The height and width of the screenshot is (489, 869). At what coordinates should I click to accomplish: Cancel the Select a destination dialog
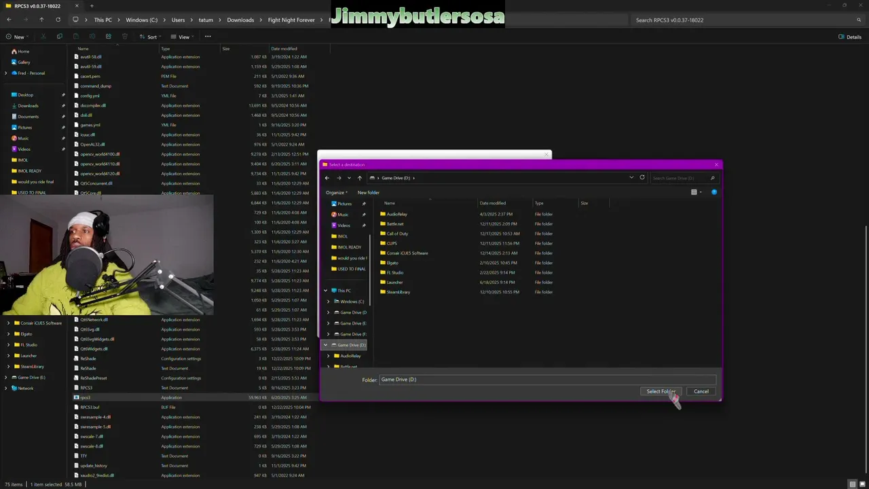[701, 391]
